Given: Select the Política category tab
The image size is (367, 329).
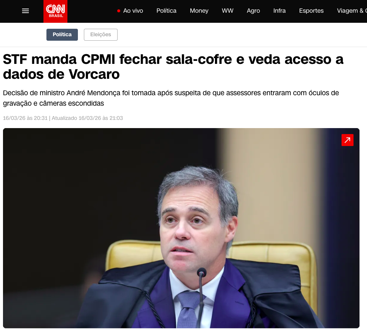Looking at the screenshot, I should coord(62,34).
